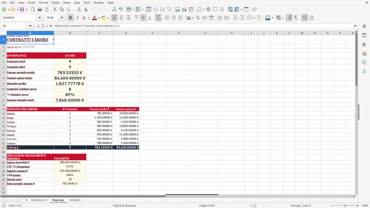Toggle Wrap Text button
370x208 pixels.
click(x=158, y=18)
